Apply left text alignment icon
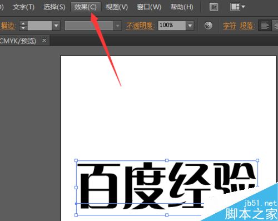This screenshot has height=221, width=278. click(x=265, y=26)
